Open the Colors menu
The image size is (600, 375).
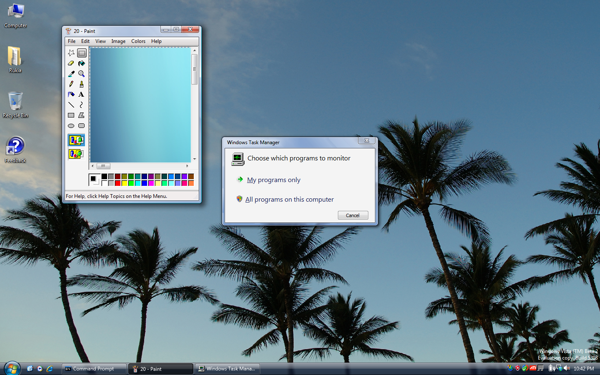click(138, 41)
